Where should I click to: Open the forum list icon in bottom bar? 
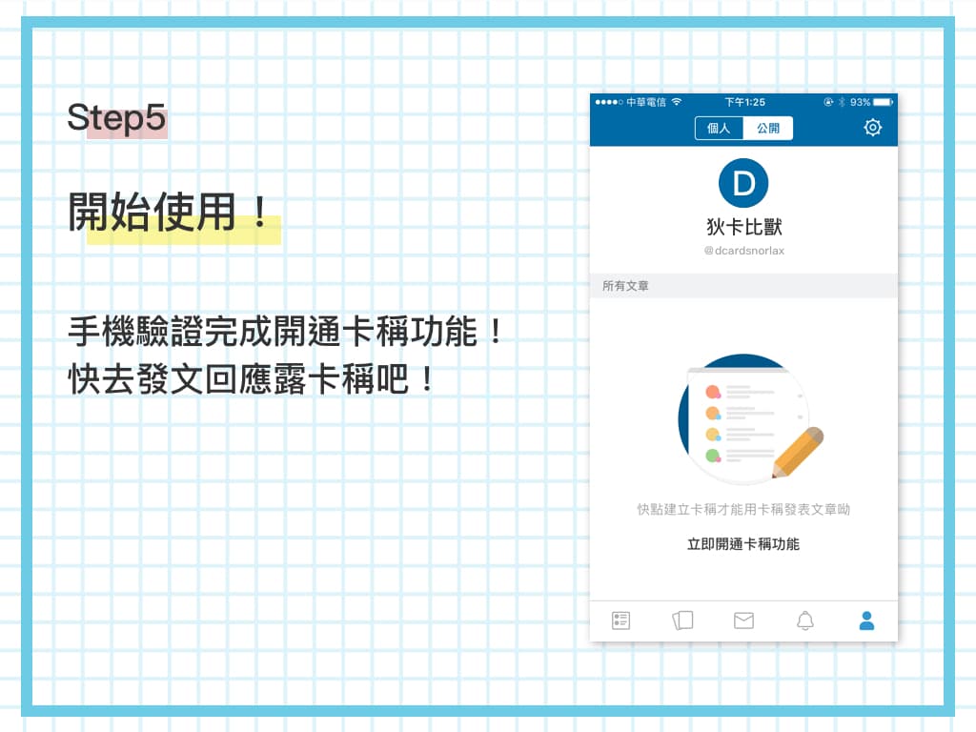tap(620, 620)
